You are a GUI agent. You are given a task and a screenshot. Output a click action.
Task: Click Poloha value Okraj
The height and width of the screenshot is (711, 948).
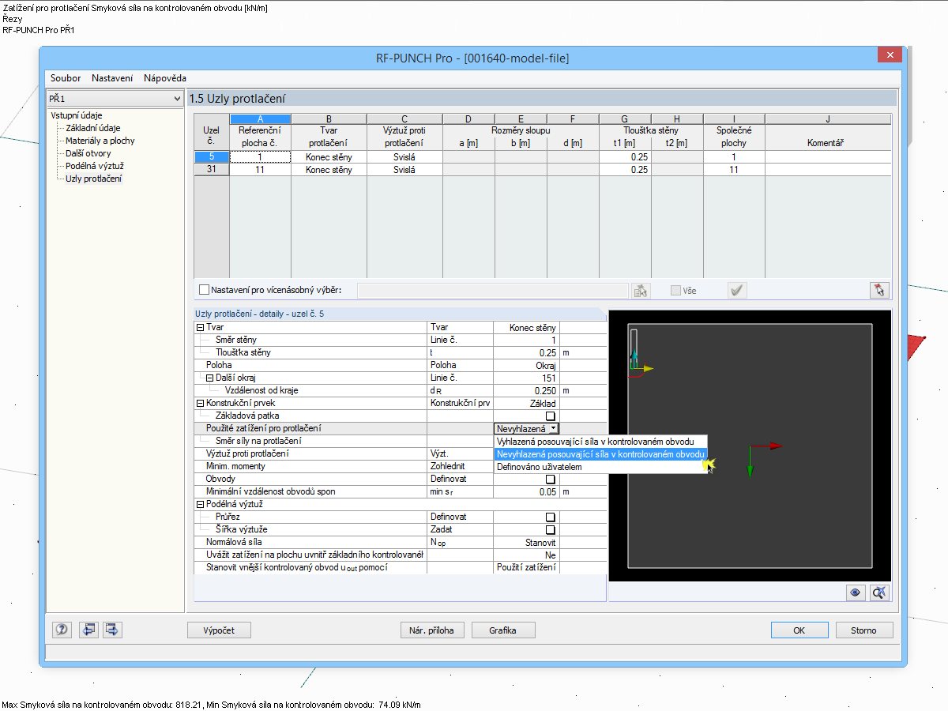(x=527, y=365)
